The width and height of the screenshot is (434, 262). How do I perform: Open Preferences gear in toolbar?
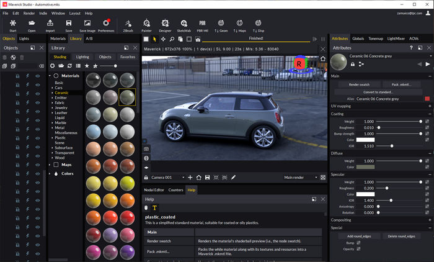[106, 24]
